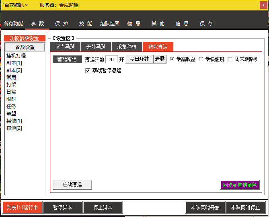The height and width of the screenshot is (217, 269).
Task: Close the script window with the X button
Action: (x=263, y=5)
